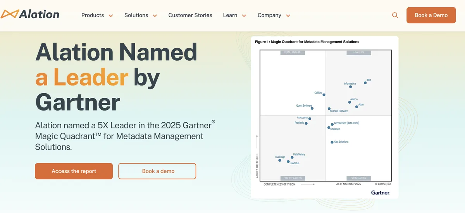Click the Quest Software label

coord(304,106)
